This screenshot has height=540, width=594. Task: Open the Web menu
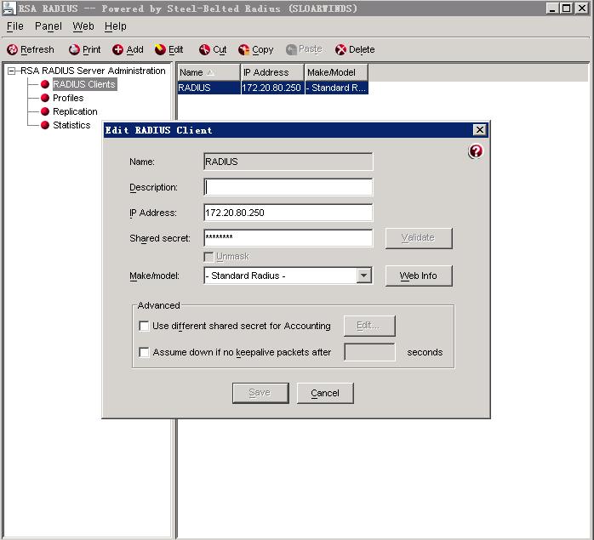point(83,26)
